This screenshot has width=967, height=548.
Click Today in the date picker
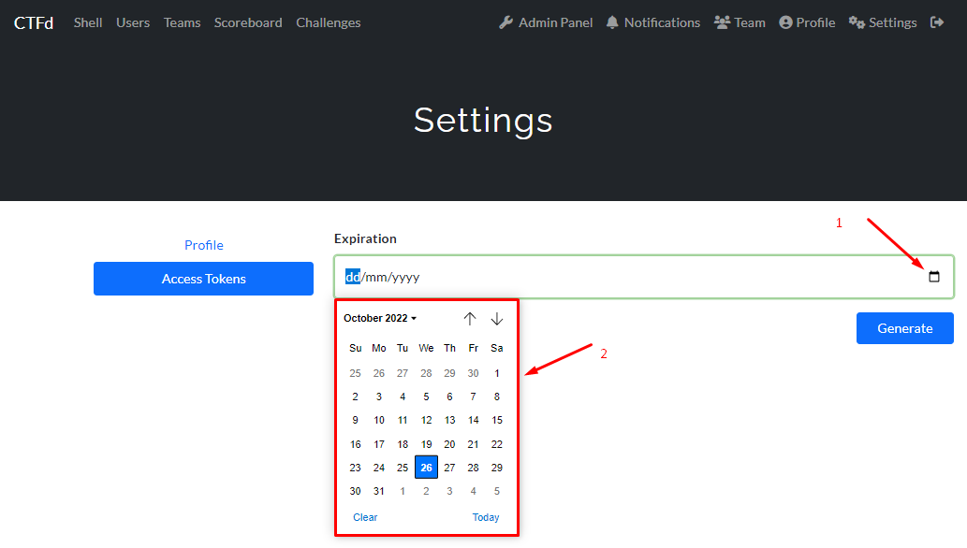tap(486, 517)
